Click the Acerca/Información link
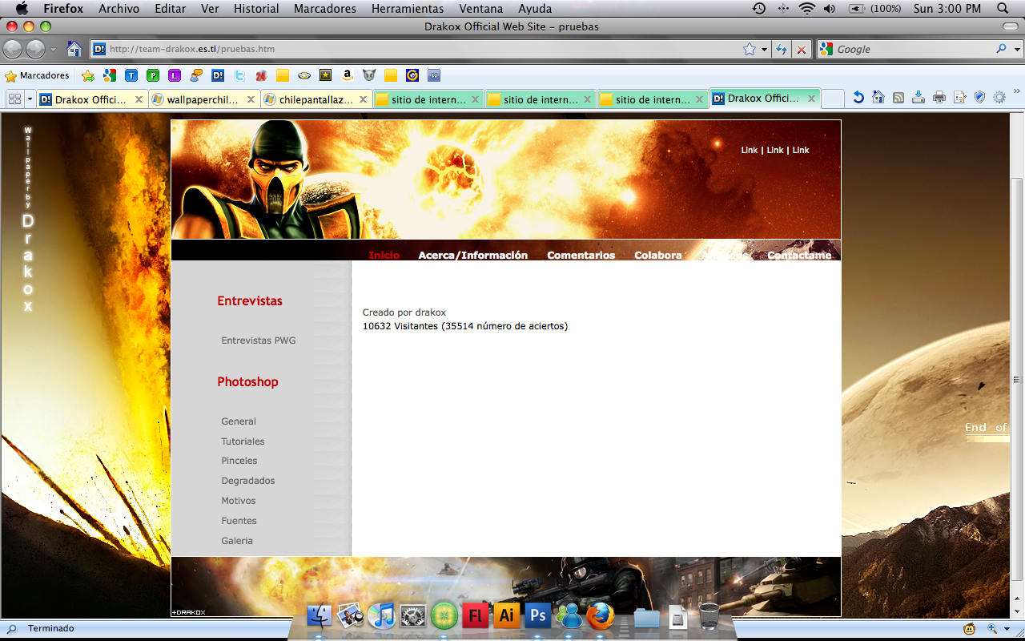Image resolution: width=1025 pixels, height=641 pixels. [473, 255]
